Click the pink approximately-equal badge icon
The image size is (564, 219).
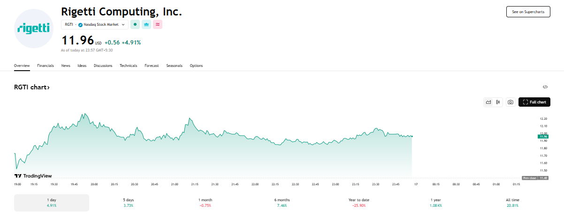158,24
